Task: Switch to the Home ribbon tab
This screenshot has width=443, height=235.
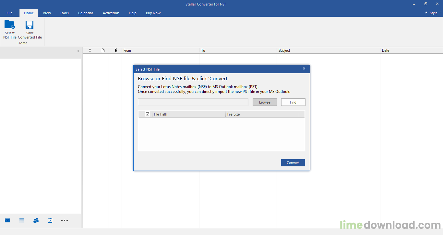Action: [x=29, y=13]
